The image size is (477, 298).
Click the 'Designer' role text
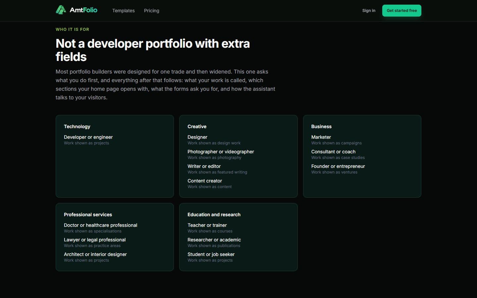pos(197,137)
